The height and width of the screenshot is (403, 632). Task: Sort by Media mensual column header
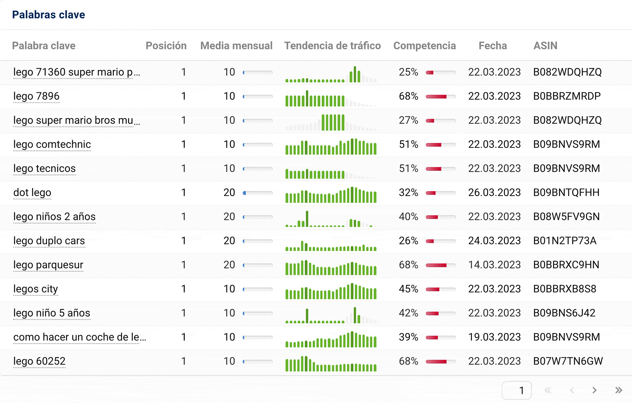236,46
